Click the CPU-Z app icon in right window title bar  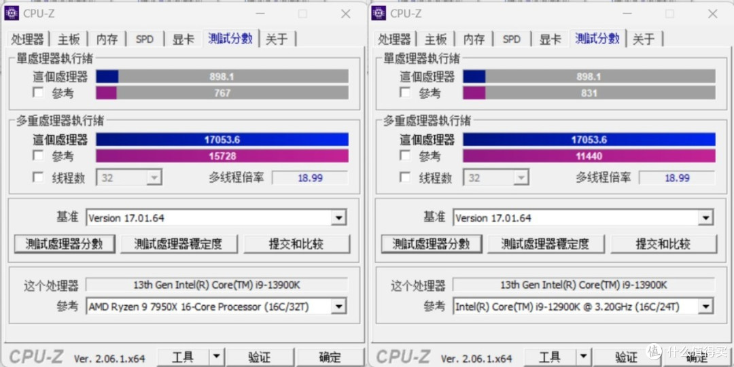(x=379, y=14)
